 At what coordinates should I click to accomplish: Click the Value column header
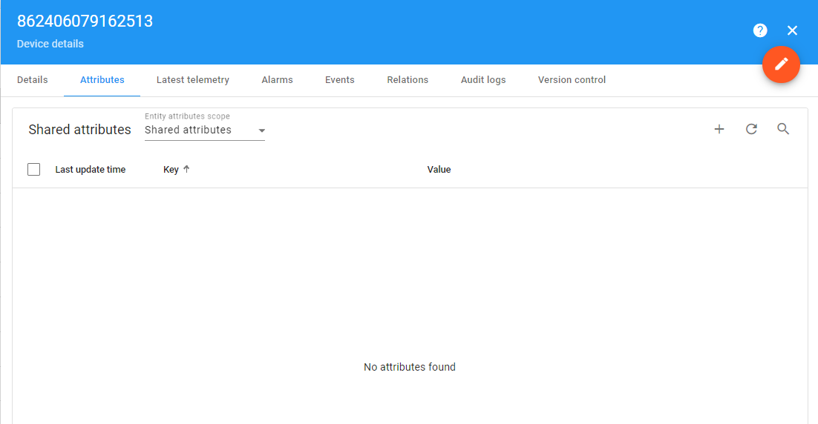click(439, 169)
